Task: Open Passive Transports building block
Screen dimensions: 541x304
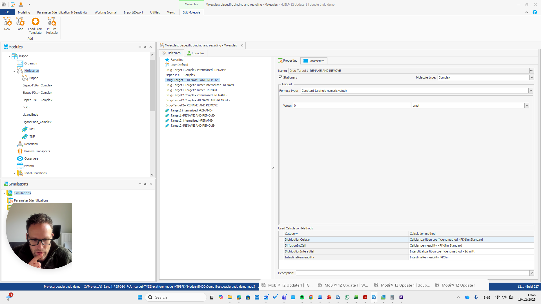Action: [x=37, y=151]
